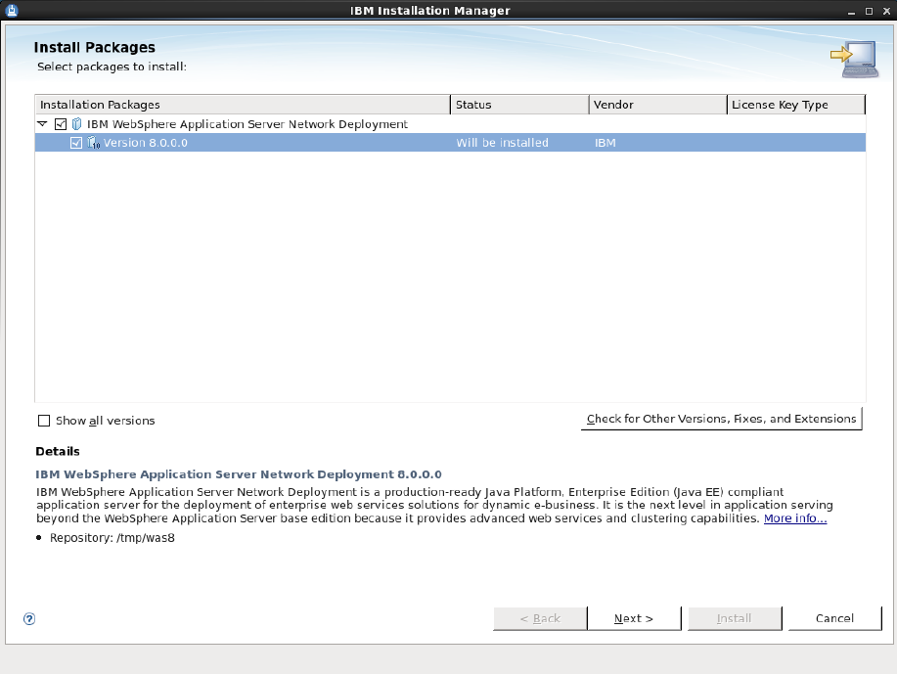
Task: Maximize the IBM Installation Manager window
Action: [x=869, y=11]
